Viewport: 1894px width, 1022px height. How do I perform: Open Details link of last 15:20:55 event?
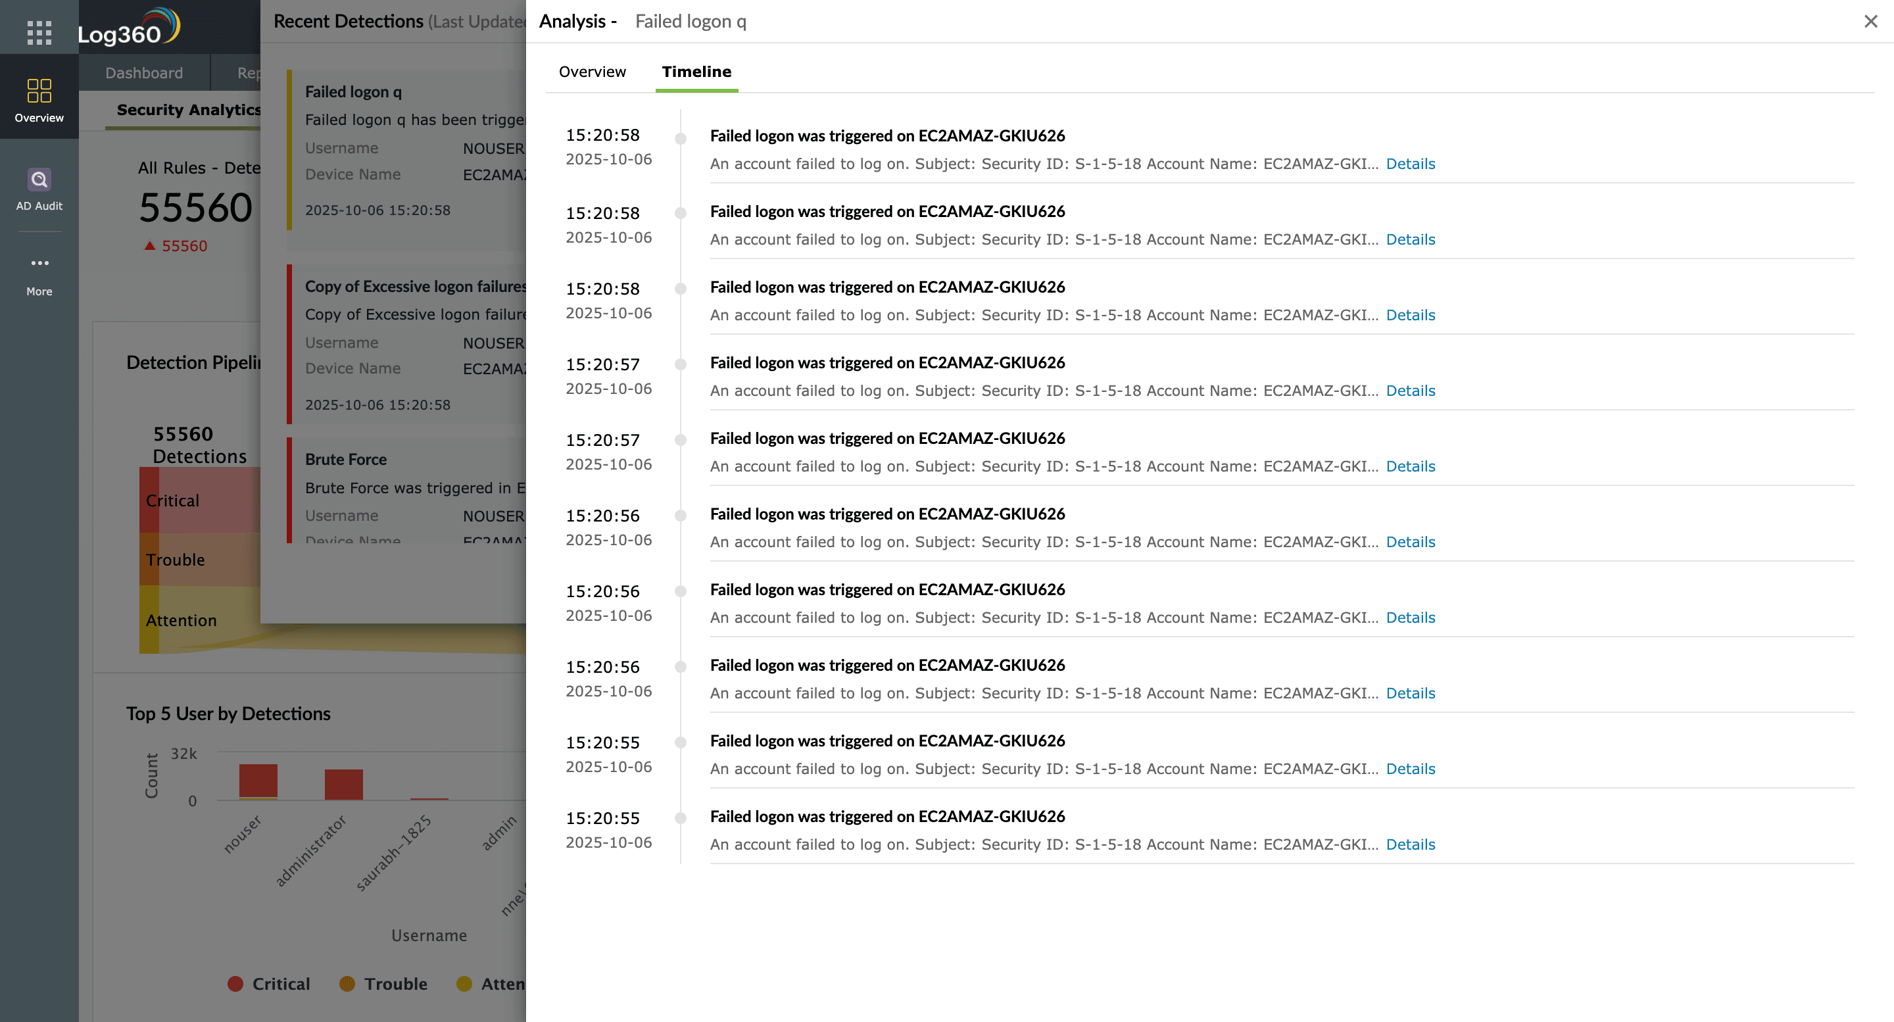[x=1409, y=844]
